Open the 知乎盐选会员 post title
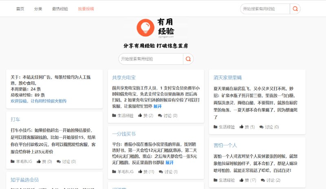Viewport: 326px width, 189px height. click(x=24, y=180)
